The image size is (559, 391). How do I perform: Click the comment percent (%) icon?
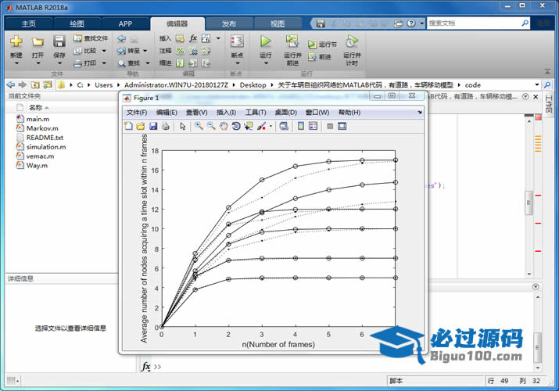coord(181,51)
